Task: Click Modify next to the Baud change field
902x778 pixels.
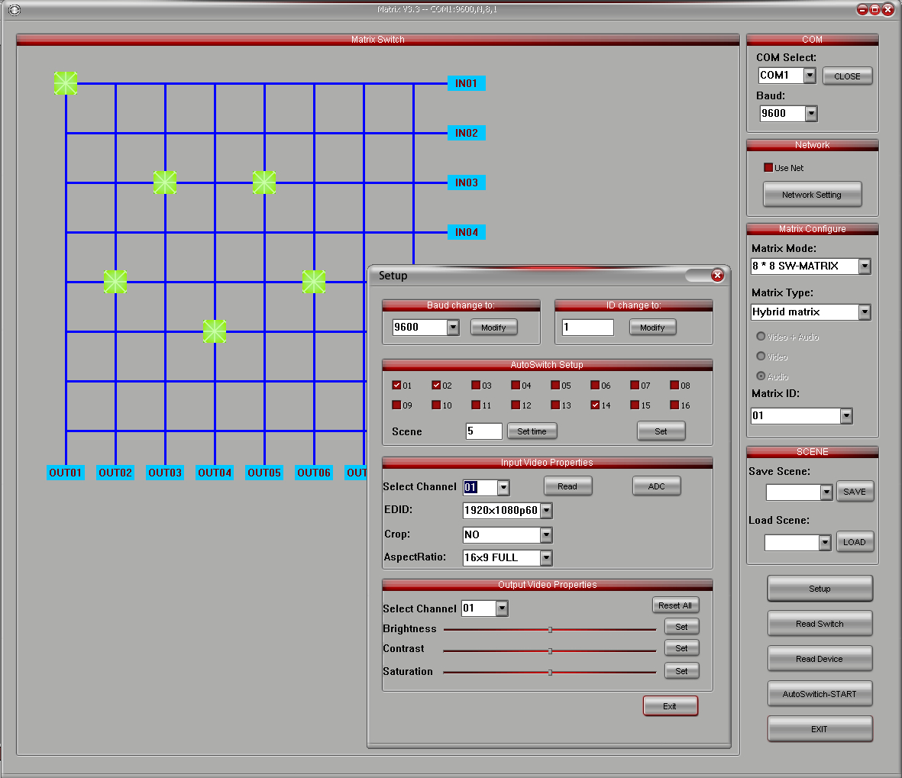Action: pos(494,328)
